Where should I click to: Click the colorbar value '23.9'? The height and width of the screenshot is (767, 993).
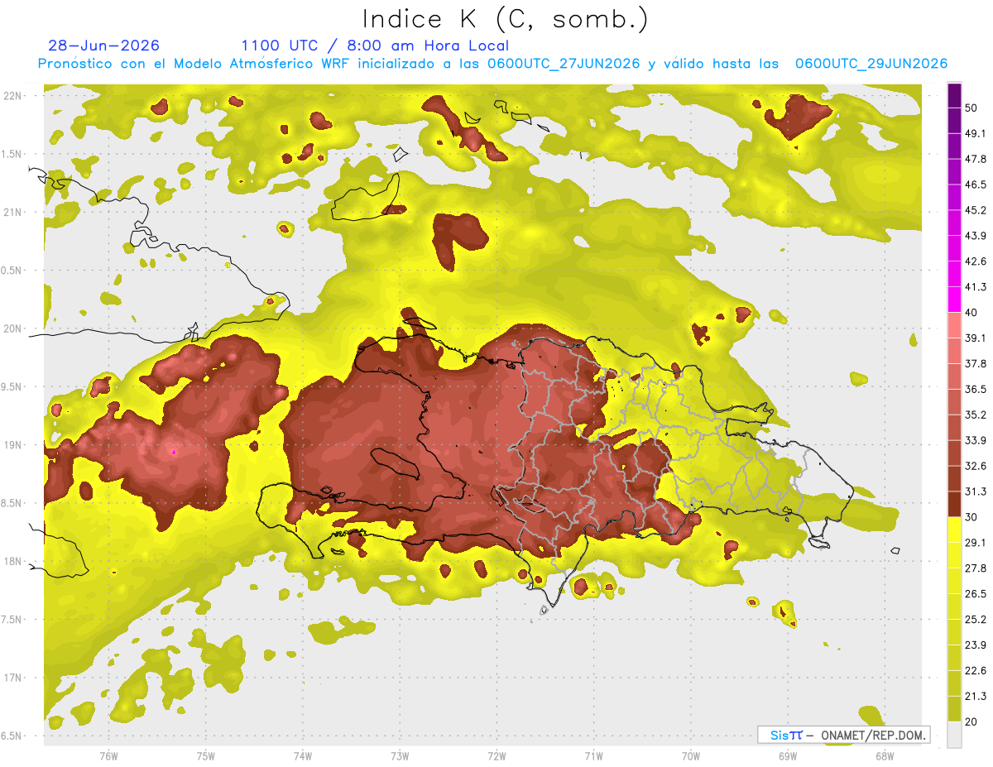click(x=976, y=645)
